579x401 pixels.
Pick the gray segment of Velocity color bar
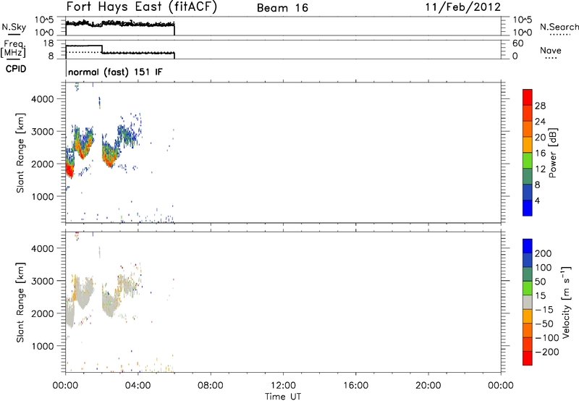pyautogui.click(x=528, y=303)
